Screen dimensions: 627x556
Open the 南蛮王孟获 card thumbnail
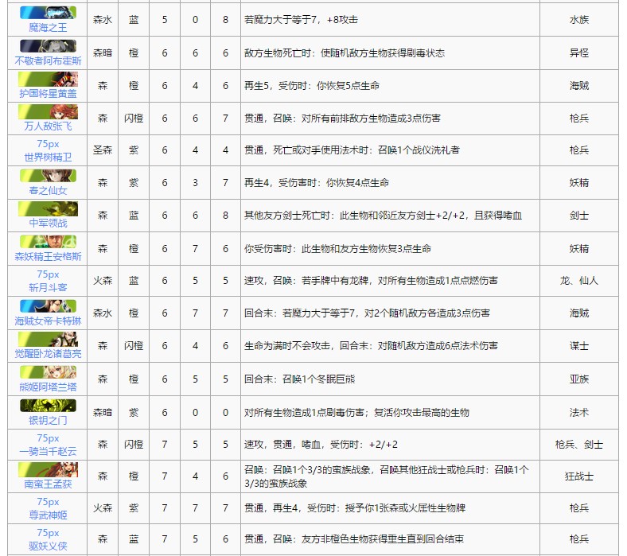coord(48,469)
